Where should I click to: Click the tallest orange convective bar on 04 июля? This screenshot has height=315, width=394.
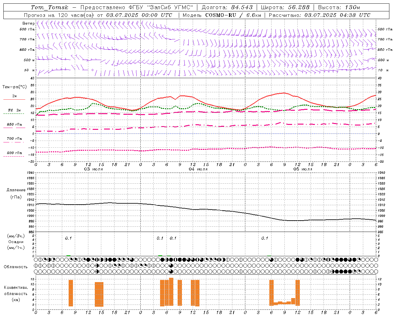click(x=171, y=292)
